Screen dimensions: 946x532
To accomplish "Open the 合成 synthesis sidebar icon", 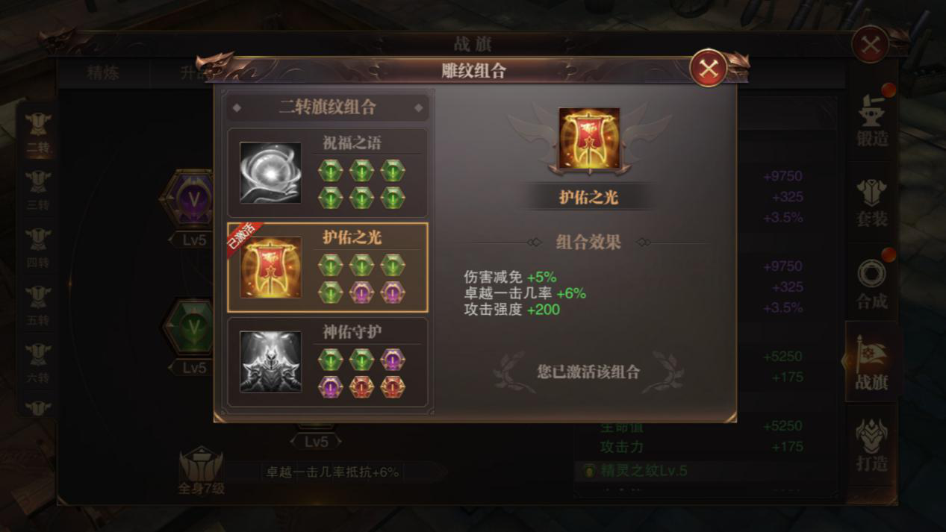I will click(871, 284).
